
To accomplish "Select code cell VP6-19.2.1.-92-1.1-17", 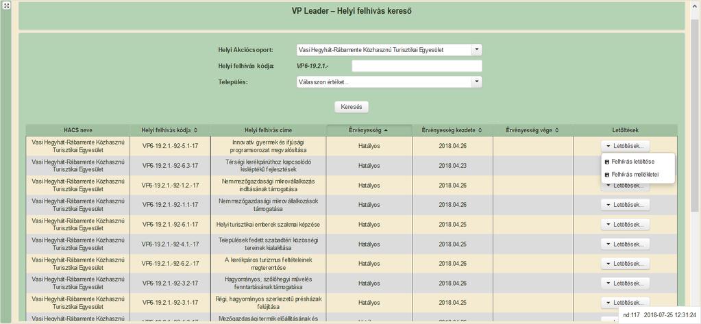I will point(170,205).
